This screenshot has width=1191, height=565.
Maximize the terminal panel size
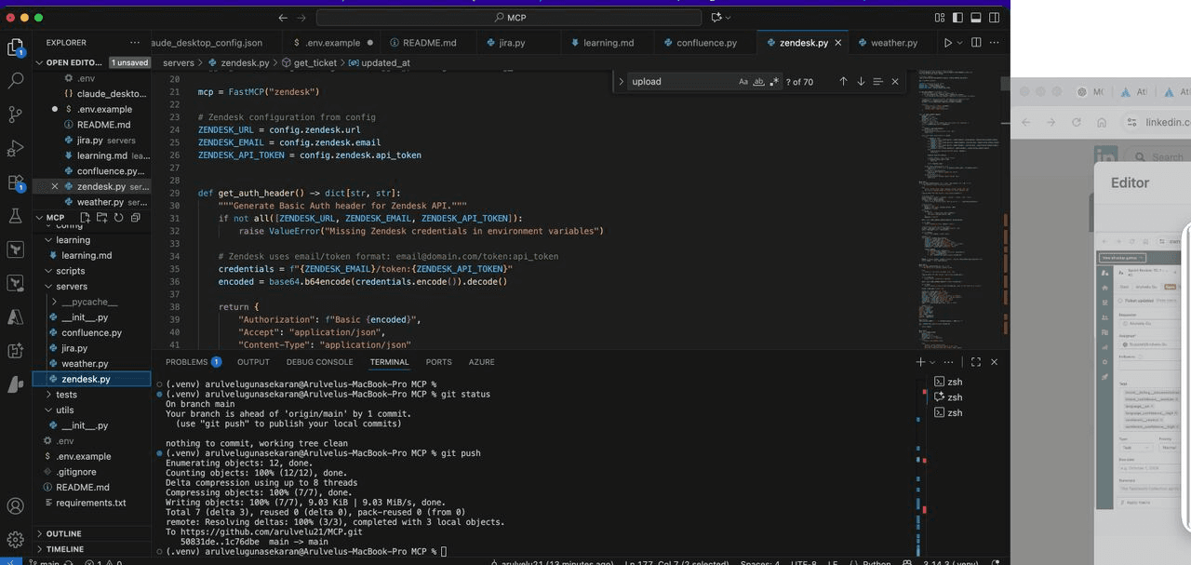pos(975,362)
